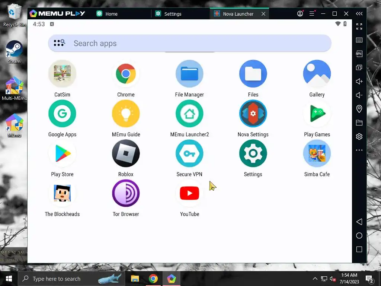This screenshot has height=286, width=381.
Task: Close the Nova Launcher tab
Action: click(263, 14)
